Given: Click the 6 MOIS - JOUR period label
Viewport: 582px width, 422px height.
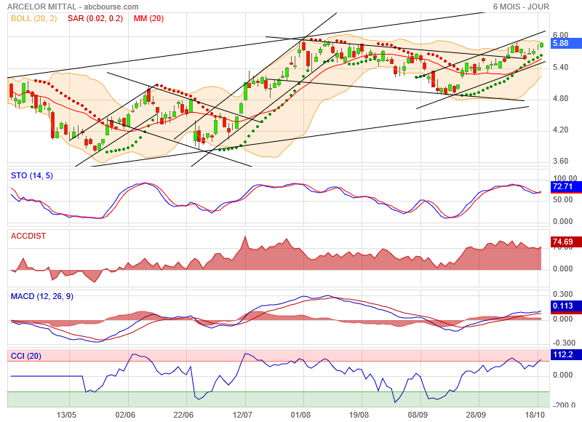Looking at the screenshot, I should 521,7.
